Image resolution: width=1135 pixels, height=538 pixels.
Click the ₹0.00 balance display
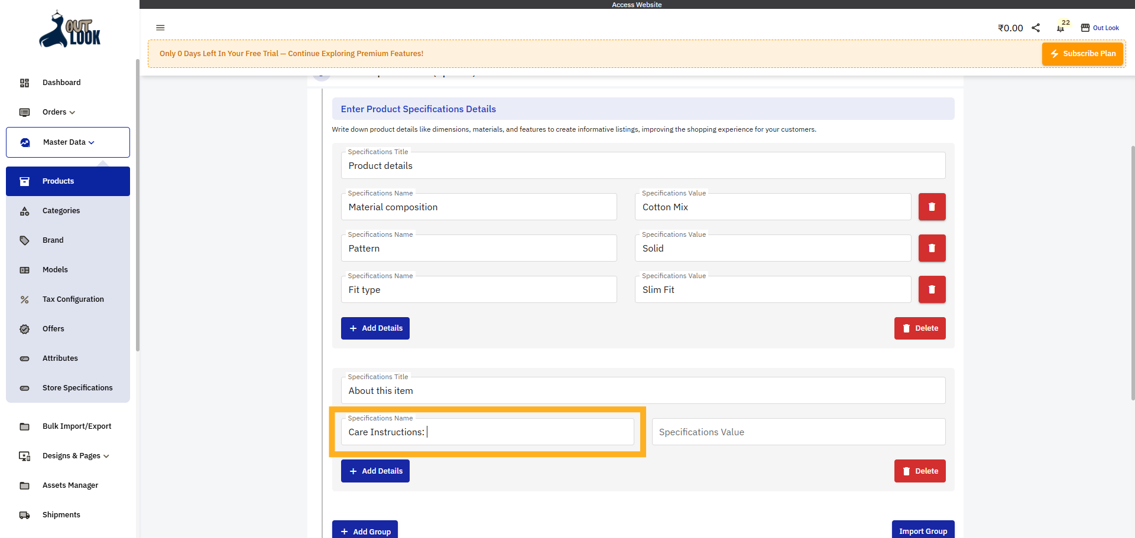(x=1010, y=27)
